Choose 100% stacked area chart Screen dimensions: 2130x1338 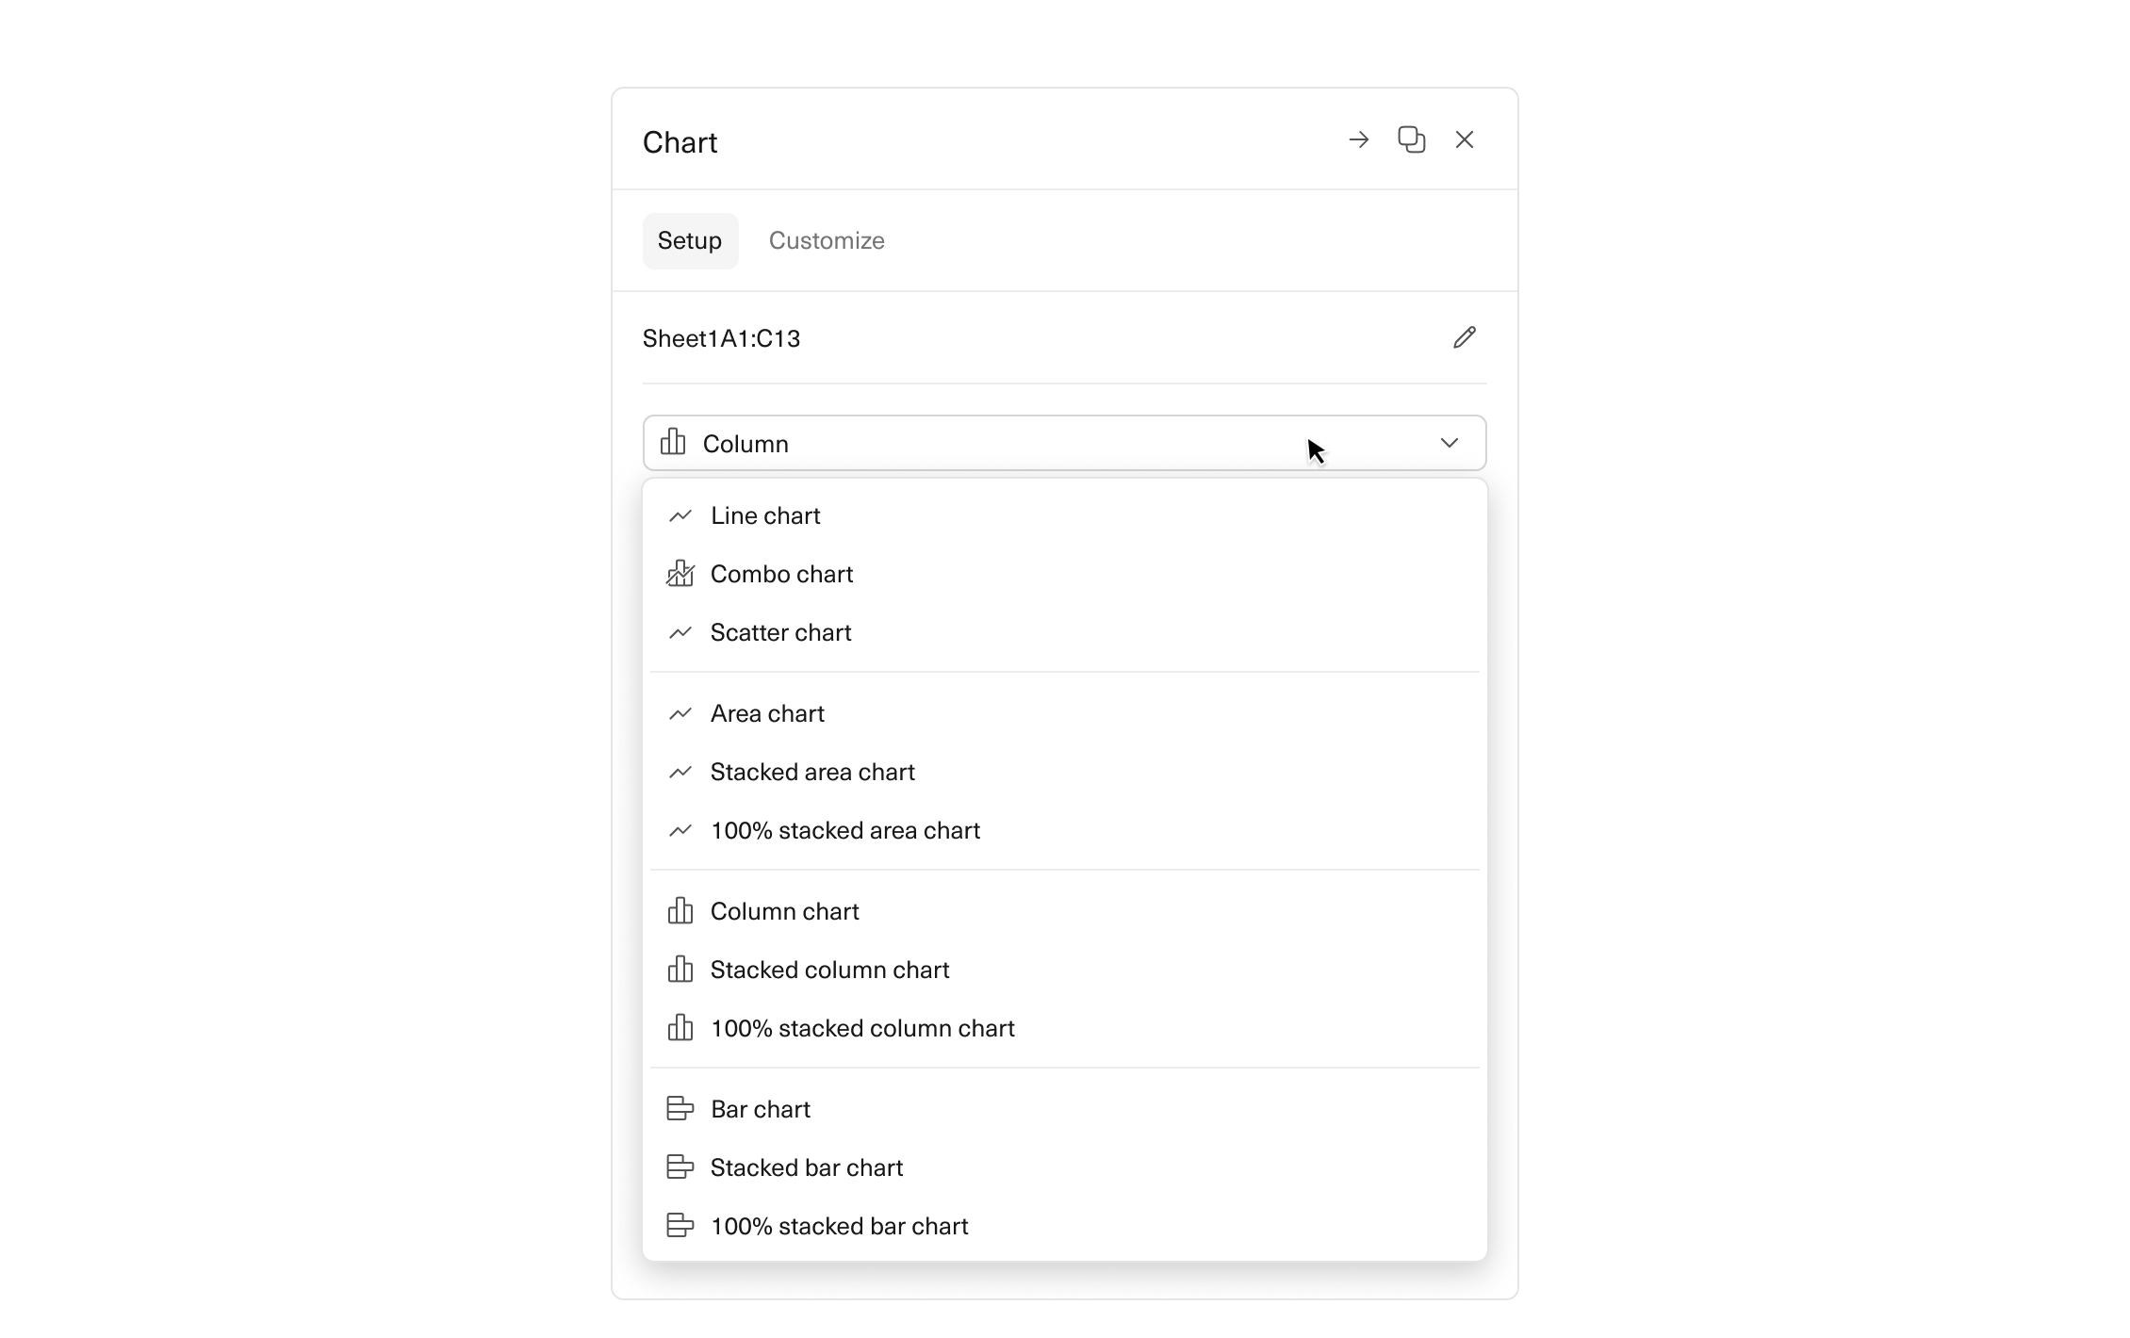click(x=844, y=830)
